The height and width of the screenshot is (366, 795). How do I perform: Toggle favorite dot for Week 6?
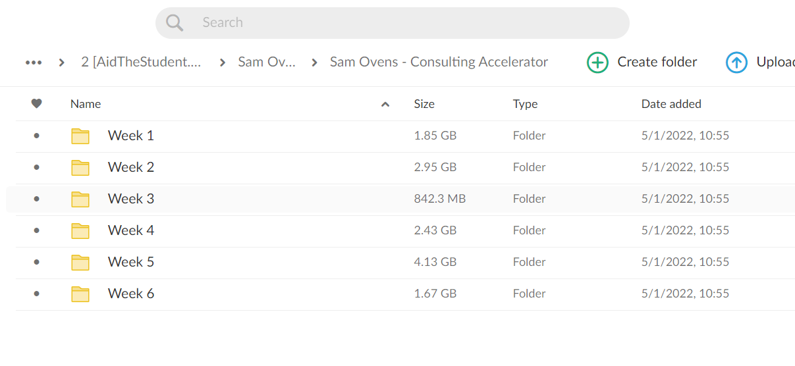pos(36,294)
